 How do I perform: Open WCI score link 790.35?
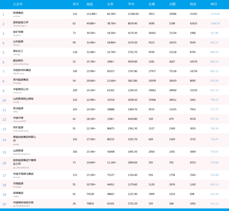(214, 100)
